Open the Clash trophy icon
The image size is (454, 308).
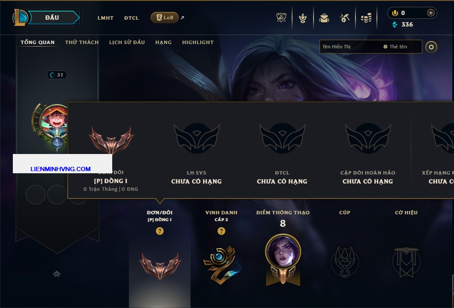pos(281,18)
